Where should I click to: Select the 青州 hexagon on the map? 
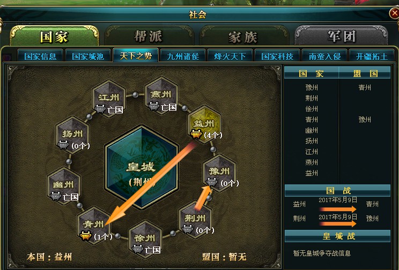pyautogui.click(x=94, y=225)
